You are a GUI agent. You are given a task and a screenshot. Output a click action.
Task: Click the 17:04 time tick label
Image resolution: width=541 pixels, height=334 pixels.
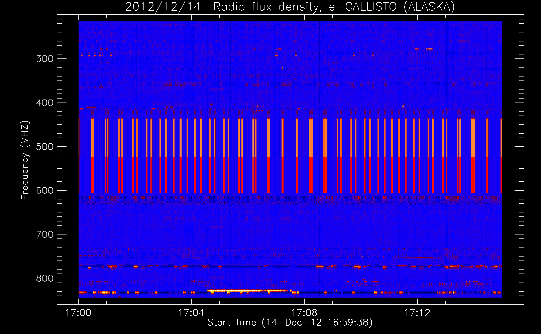click(x=191, y=313)
